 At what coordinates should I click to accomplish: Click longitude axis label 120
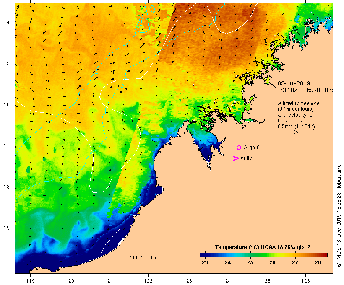click(x=70, y=281)
